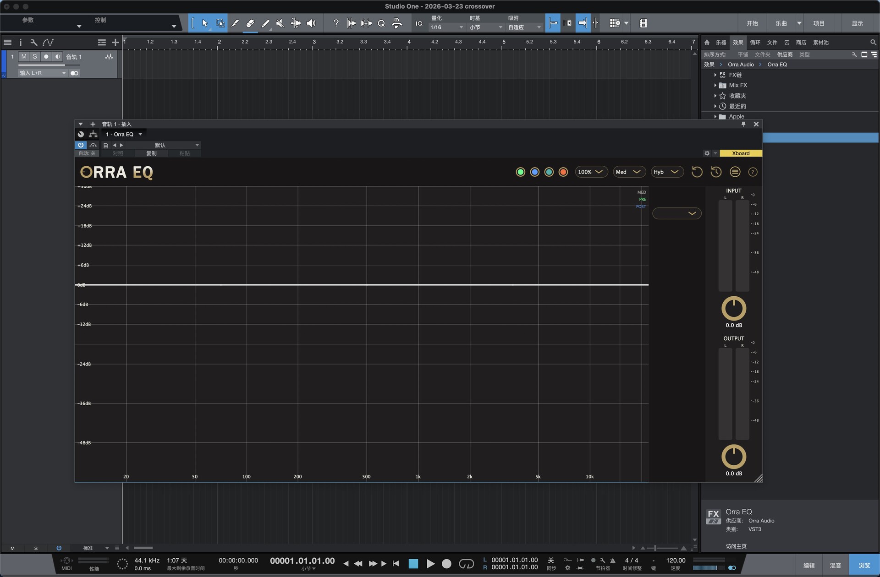
Task: Switch to the 文件 browser tab
Action: click(772, 43)
